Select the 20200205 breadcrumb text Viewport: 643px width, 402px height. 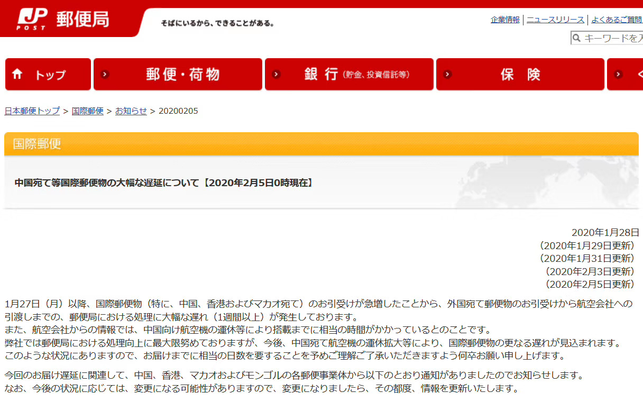tap(178, 111)
